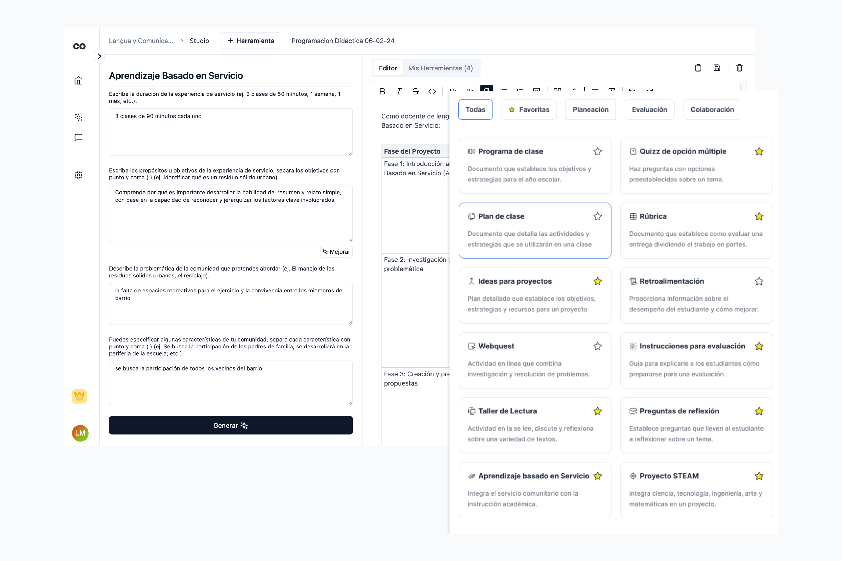Viewport: 842px width, 561px height.
Task: Click the clipboard copy icon
Action: (698, 68)
